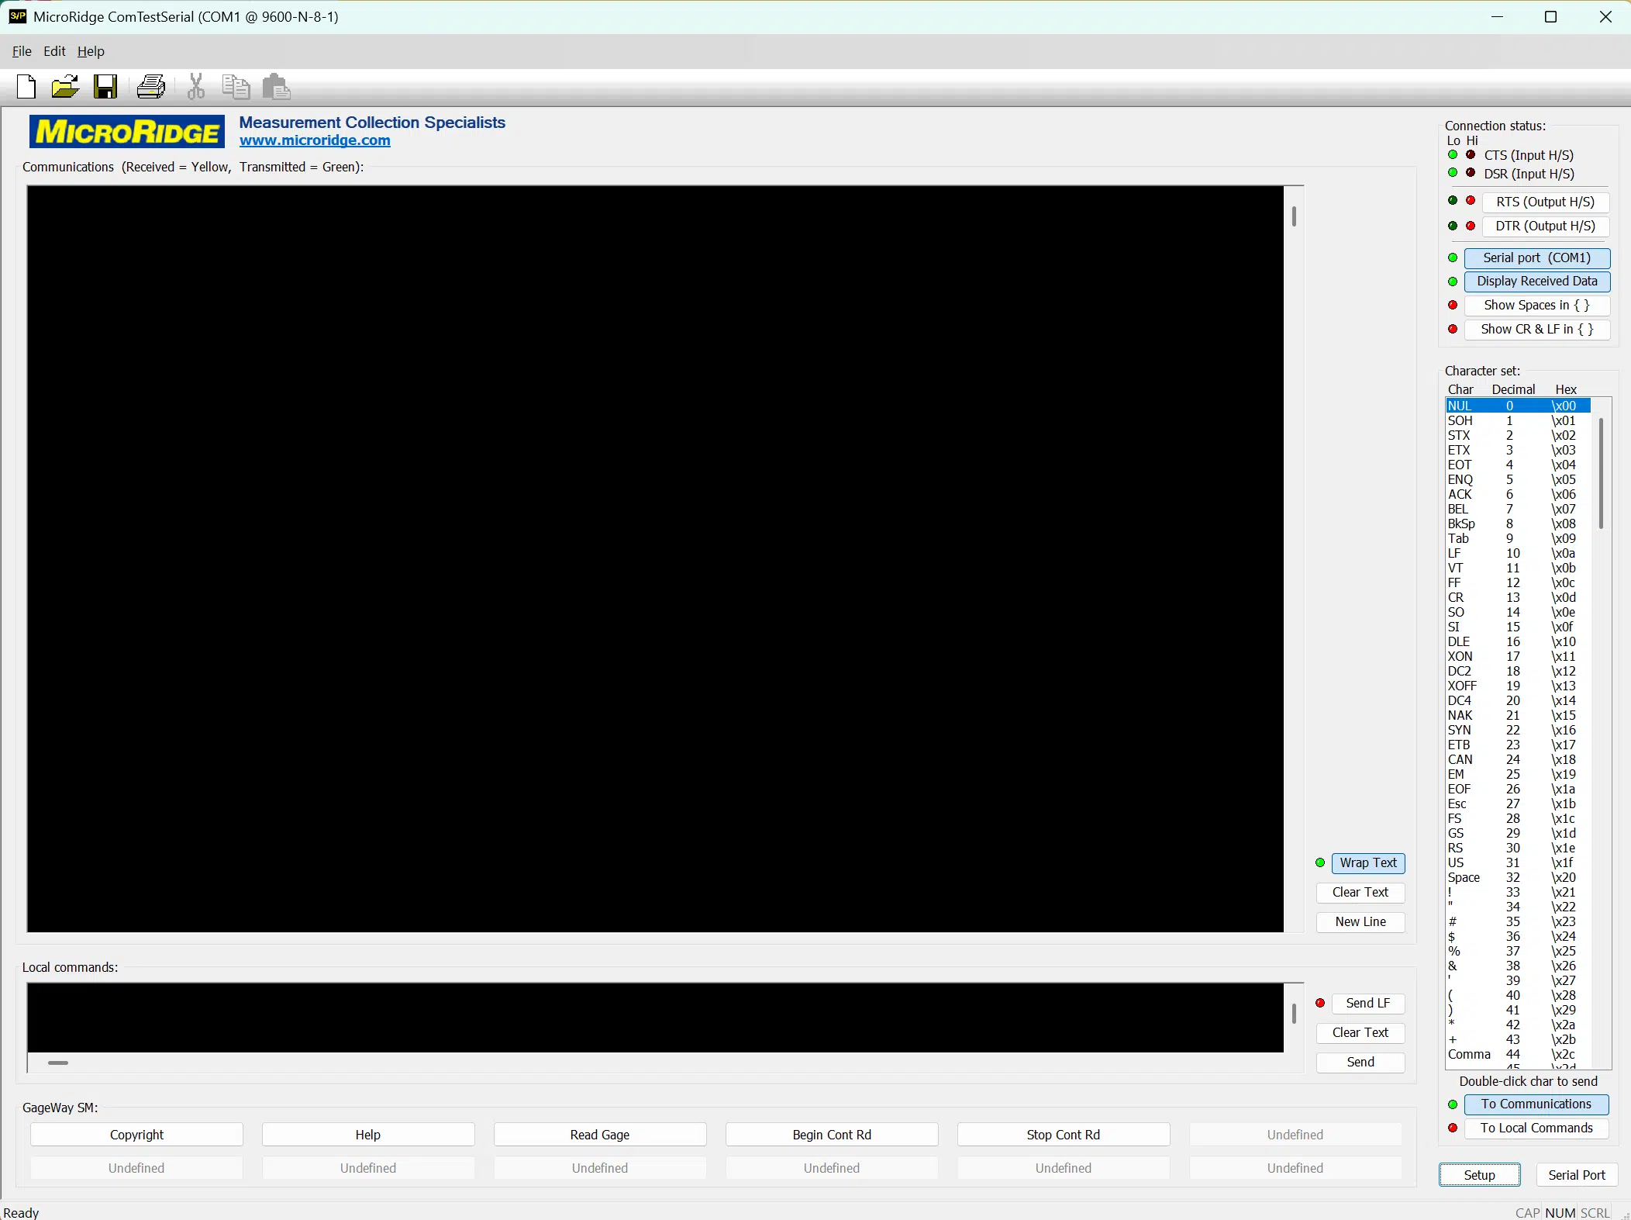This screenshot has width=1631, height=1220.
Task: Save the session using the disk icon
Action: coord(105,87)
